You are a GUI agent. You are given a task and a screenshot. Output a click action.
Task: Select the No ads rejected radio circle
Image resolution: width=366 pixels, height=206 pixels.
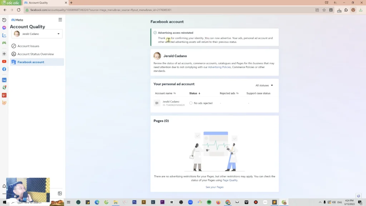point(191,103)
